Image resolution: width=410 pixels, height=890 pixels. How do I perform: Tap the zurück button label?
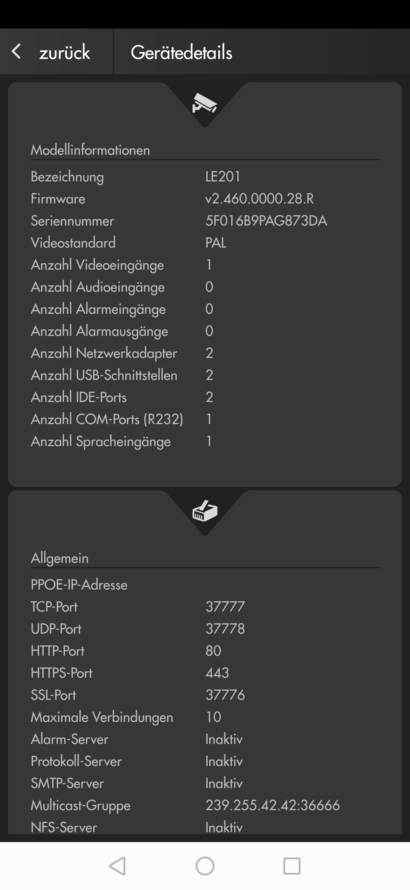(x=65, y=52)
